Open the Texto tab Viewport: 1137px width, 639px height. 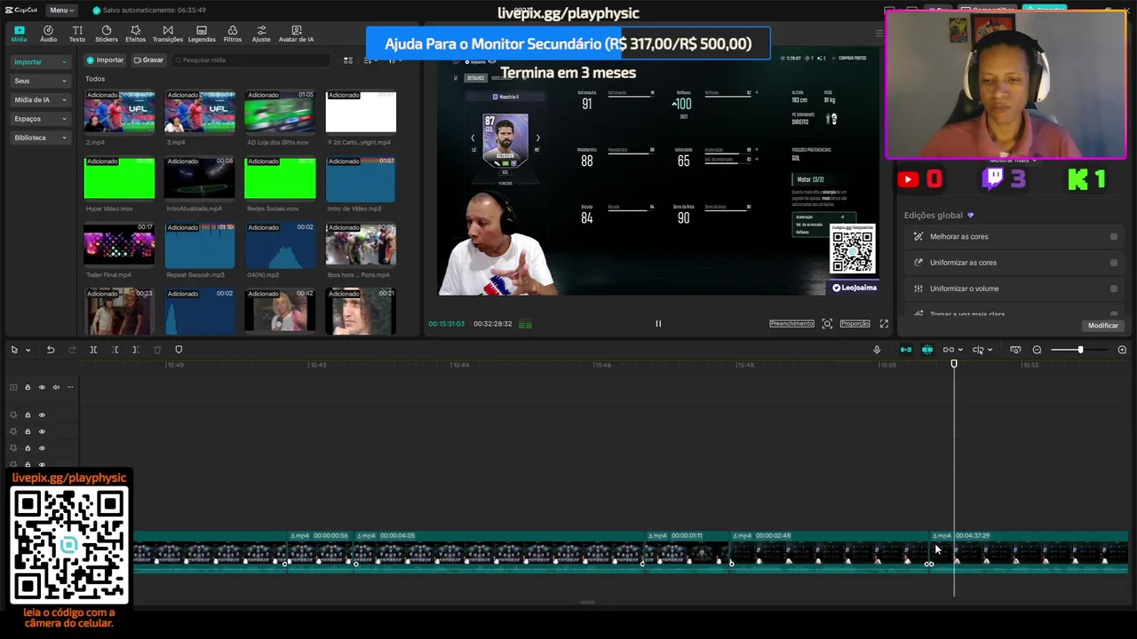[x=77, y=34]
